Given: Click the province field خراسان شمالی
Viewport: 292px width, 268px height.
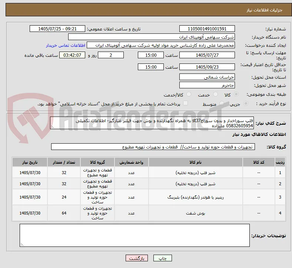Looking at the screenshot, I should tap(207, 77).
